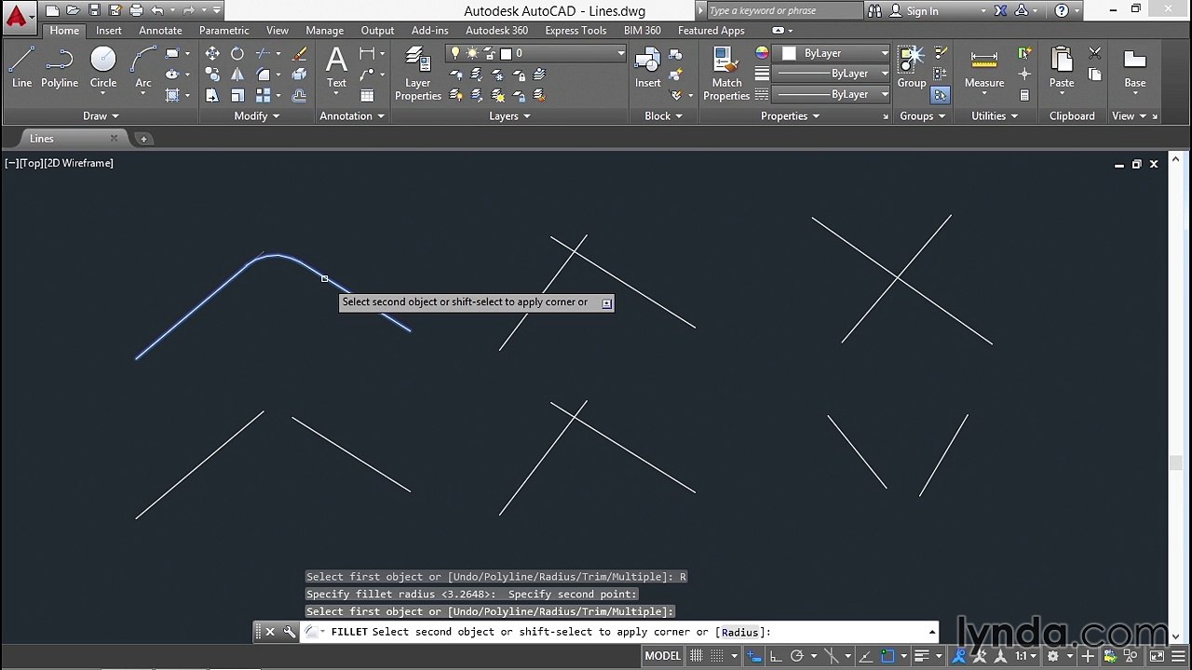Click the Insert block icon
The image size is (1192, 670).
648,68
